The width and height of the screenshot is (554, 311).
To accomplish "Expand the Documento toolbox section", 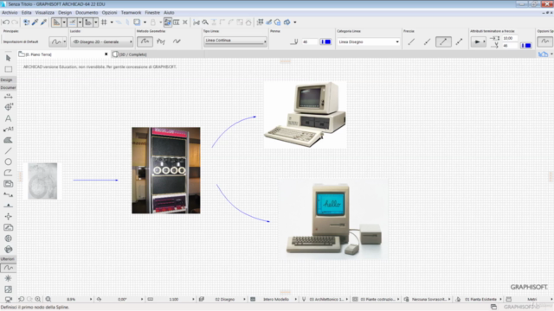I will [8, 87].
